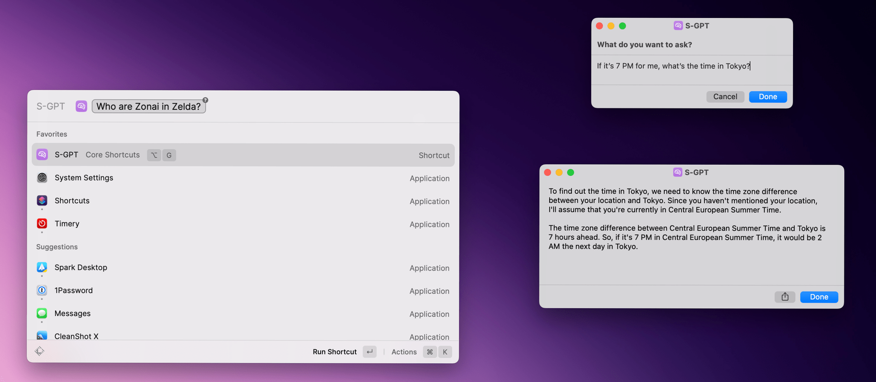Click the paragraph starting 'The time zone difference'
The width and height of the screenshot is (876, 382).
[687, 237]
